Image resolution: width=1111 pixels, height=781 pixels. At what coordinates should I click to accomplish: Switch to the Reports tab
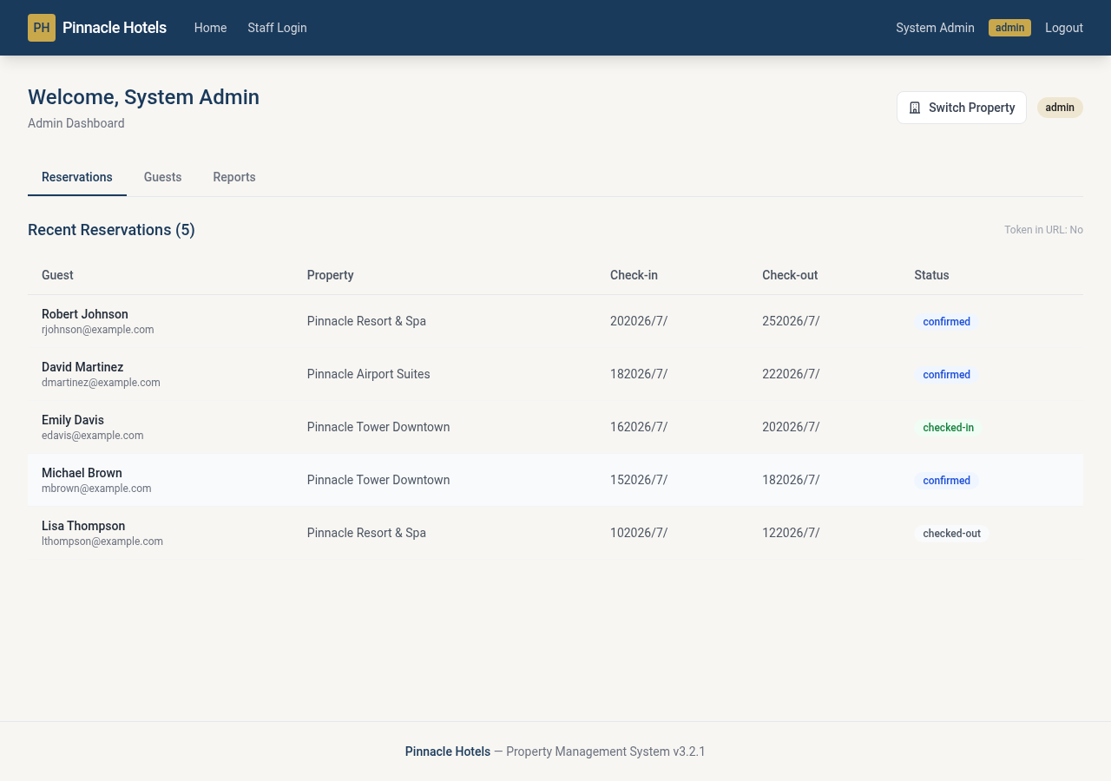234,177
